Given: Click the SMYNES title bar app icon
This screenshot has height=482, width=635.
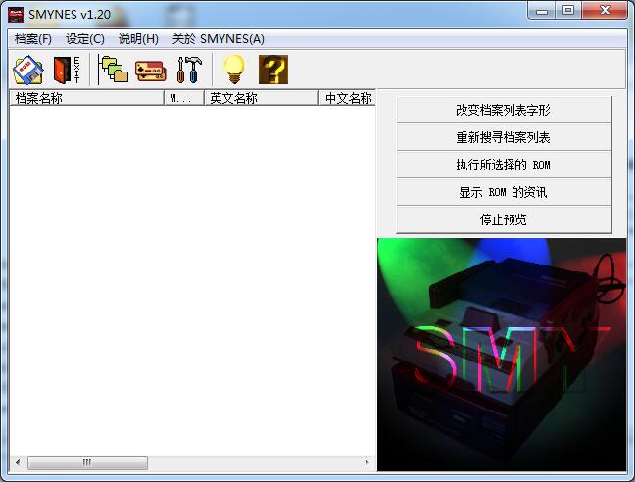Looking at the screenshot, I should coord(15,14).
